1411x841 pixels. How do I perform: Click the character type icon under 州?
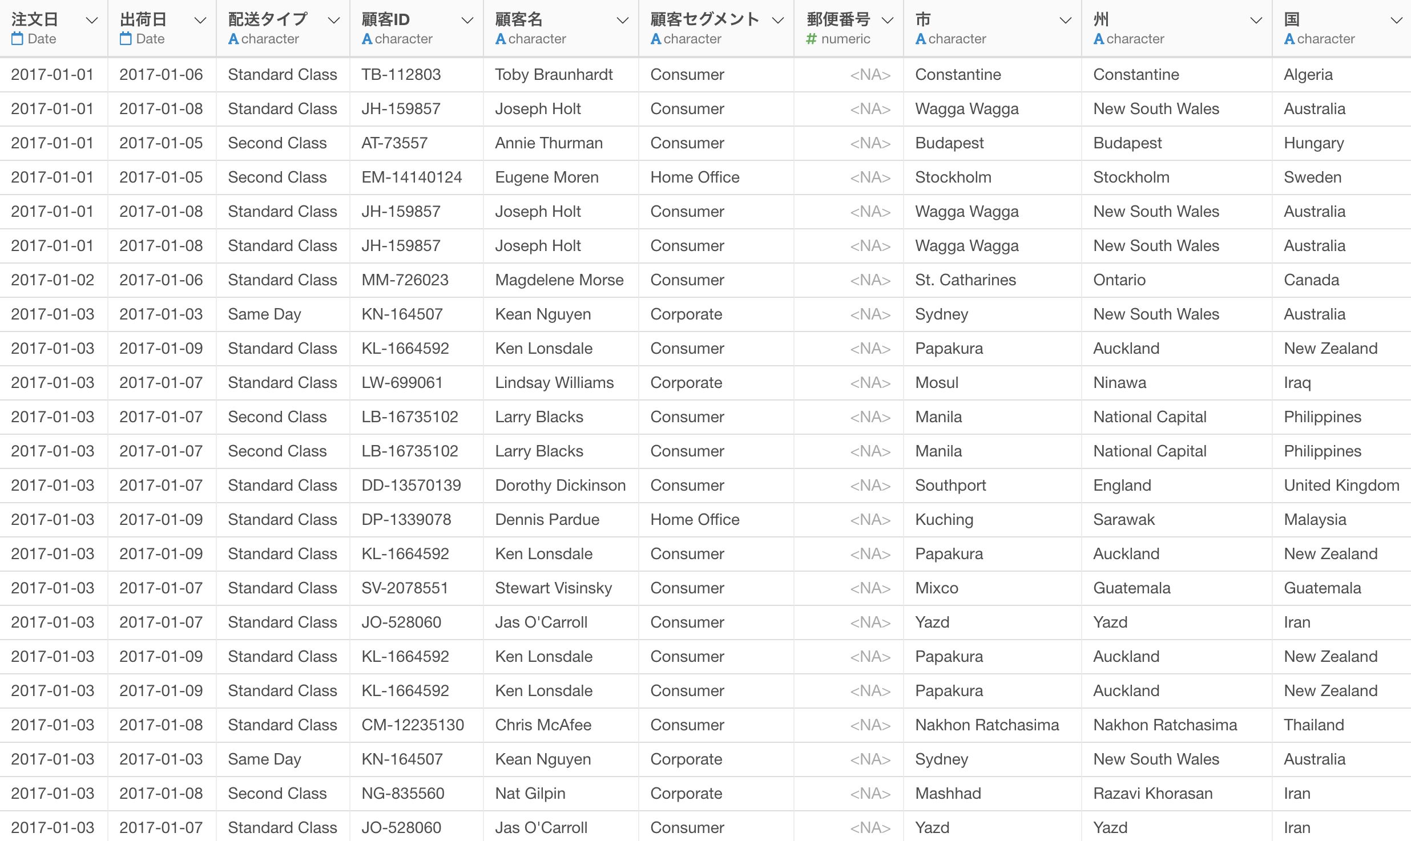pos(1099,39)
